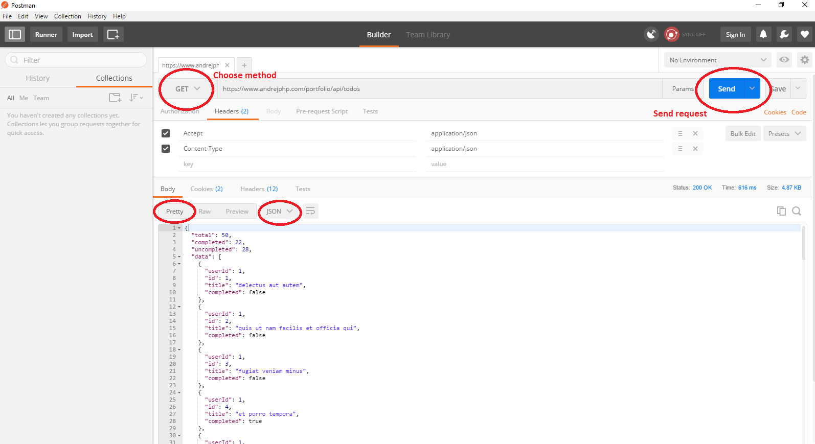The height and width of the screenshot is (444, 815).
Task: Open the View menu
Action: pos(41,16)
